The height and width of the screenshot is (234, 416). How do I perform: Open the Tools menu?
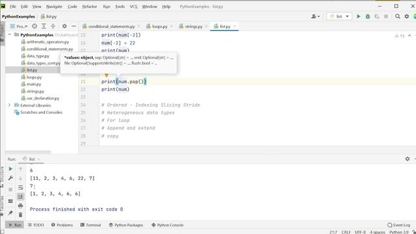(120, 6)
